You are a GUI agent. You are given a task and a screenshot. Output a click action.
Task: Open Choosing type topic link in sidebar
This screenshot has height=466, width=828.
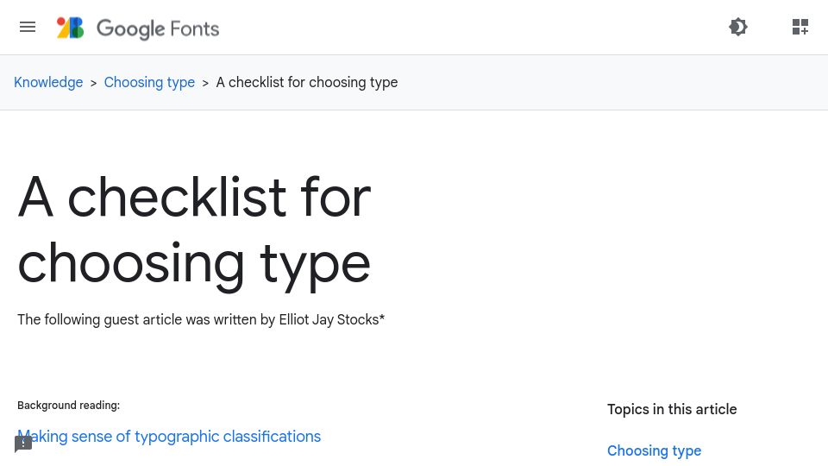pyautogui.click(x=654, y=450)
